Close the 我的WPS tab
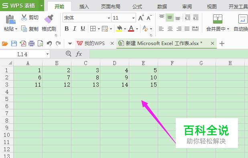 click(112, 43)
